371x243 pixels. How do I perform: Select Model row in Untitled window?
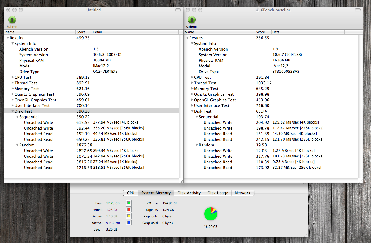91,66
